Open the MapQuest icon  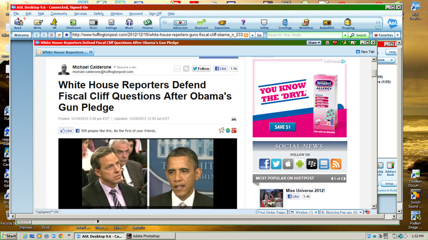[x=202, y=24]
